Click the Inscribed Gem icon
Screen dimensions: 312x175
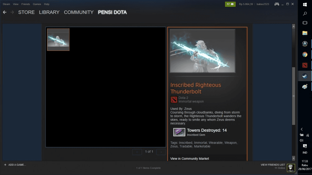(x=179, y=132)
